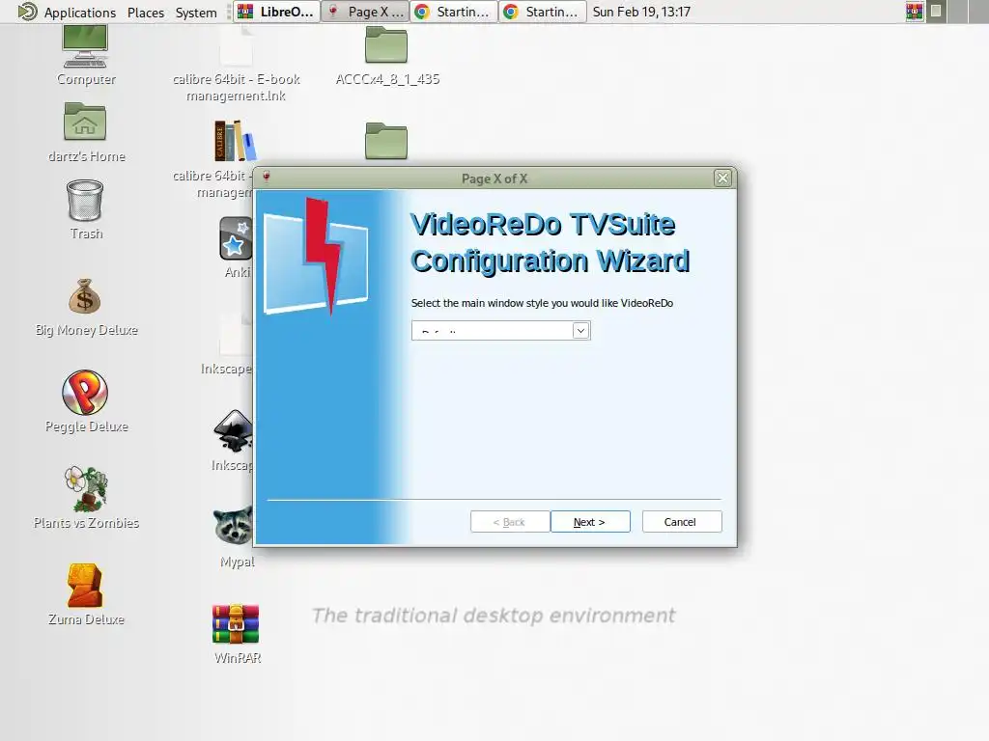The width and height of the screenshot is (989, 741).
Task: Select the unnamed folder below ACCCx4_8_1_435
Action: tap(386, 141)
